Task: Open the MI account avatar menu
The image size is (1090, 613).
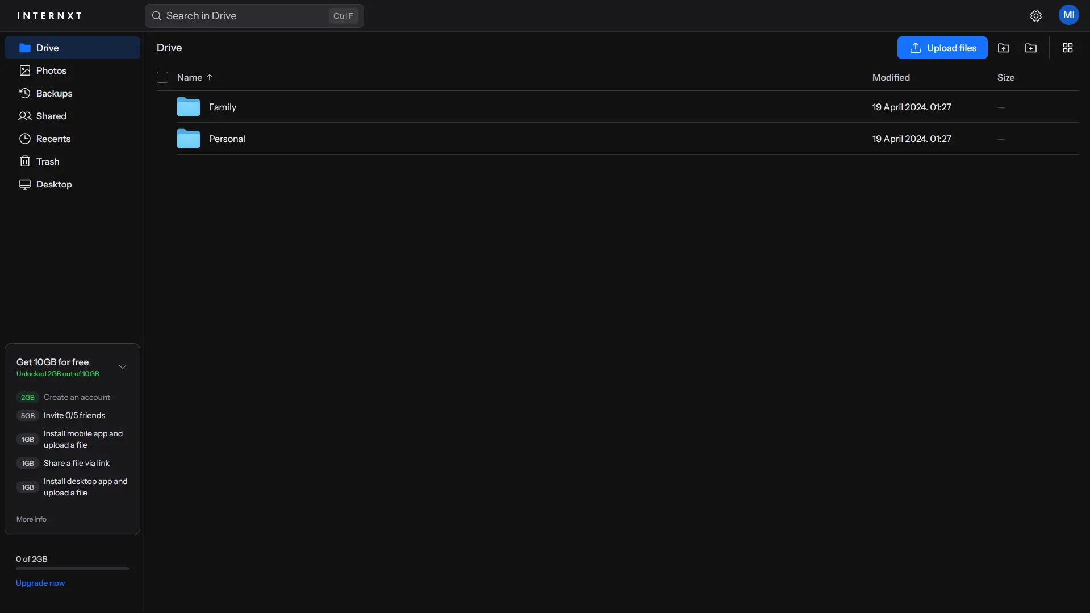Action: point(1068,15)
